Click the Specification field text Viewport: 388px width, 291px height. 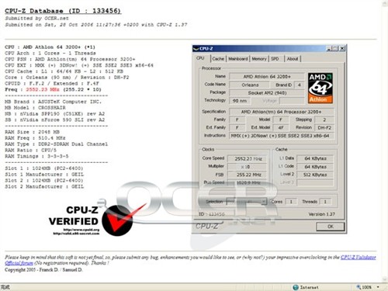pos(281,112)
